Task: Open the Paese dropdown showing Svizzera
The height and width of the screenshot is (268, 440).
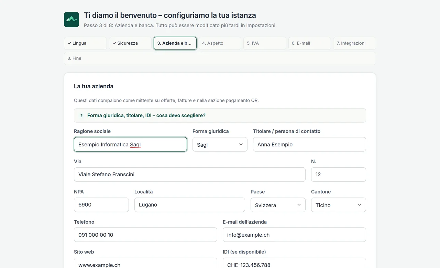Action: click(x=278, y=205)
